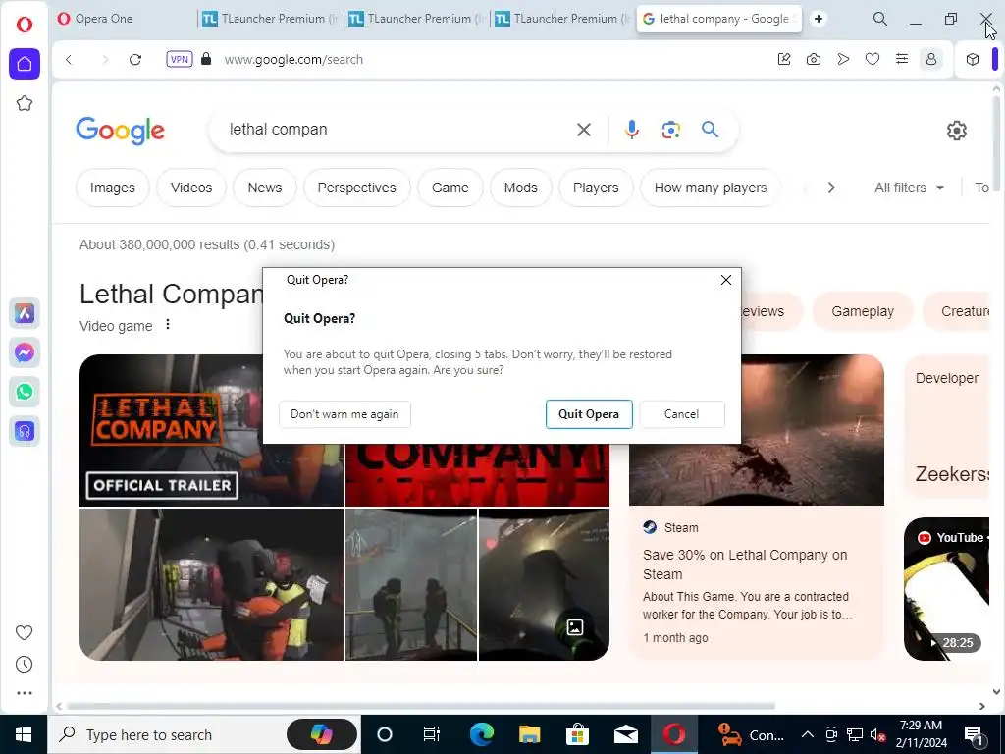Open a new tab with plus button
Image resolution: width=1005 pixels, height=754 pixels.
[x=818, y=19]
